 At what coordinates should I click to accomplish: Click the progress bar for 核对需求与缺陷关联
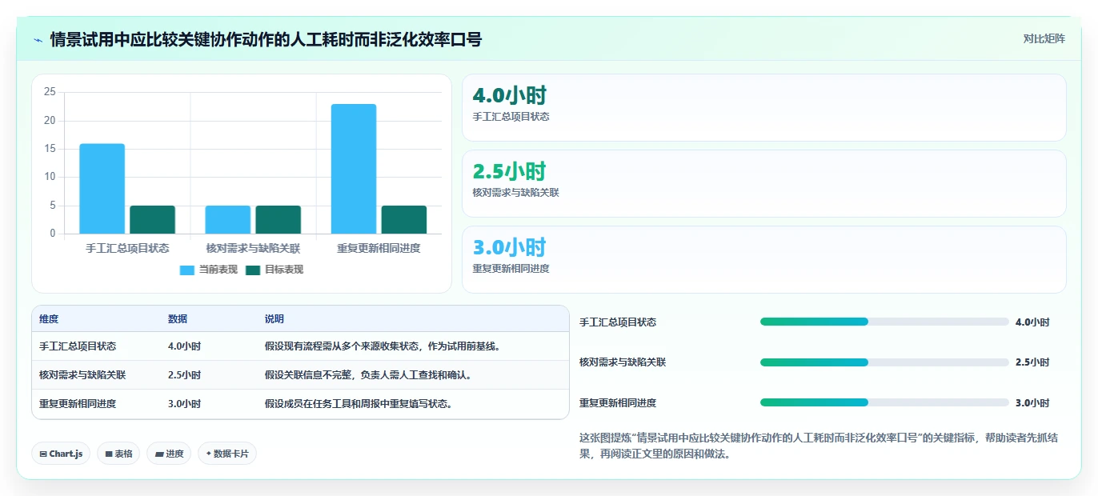coord(884,362)
